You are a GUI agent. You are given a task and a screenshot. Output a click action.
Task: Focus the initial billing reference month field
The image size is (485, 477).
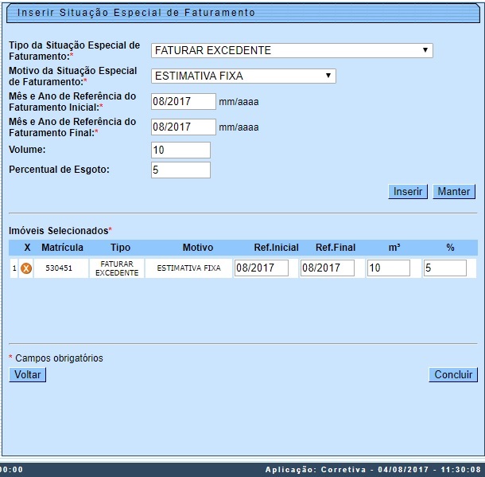click(183, 102)
